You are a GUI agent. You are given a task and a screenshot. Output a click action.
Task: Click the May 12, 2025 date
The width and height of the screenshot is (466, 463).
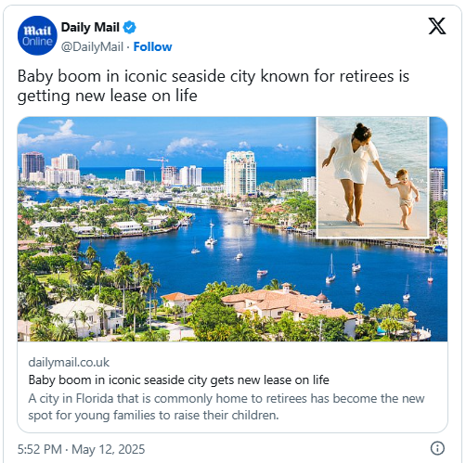[x=109, y=449]
